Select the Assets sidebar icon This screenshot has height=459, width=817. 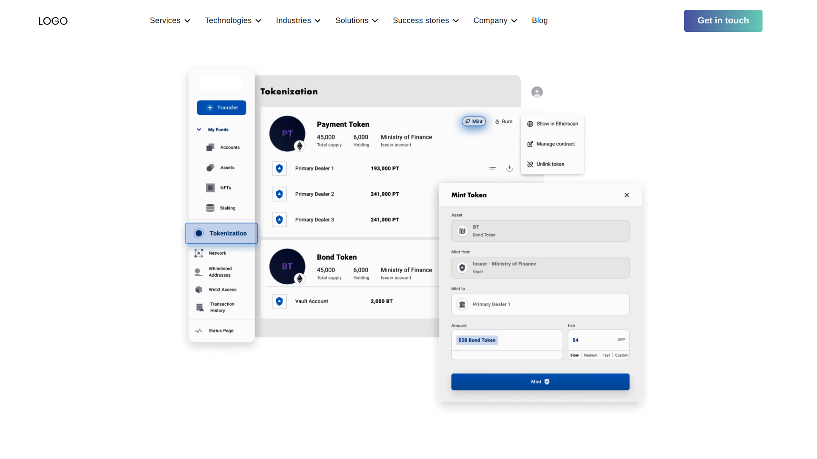click(210, 167)
